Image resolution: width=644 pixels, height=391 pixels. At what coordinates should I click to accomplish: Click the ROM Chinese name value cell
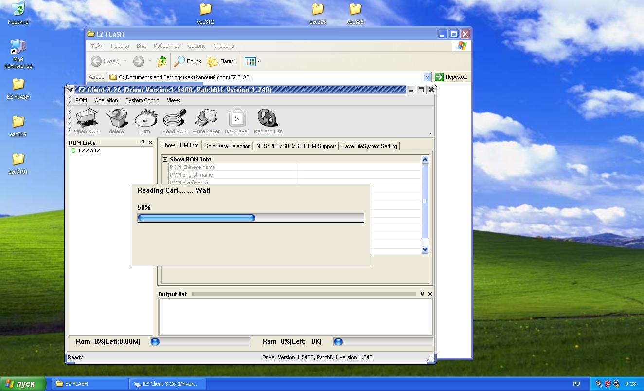click(358, 167)
